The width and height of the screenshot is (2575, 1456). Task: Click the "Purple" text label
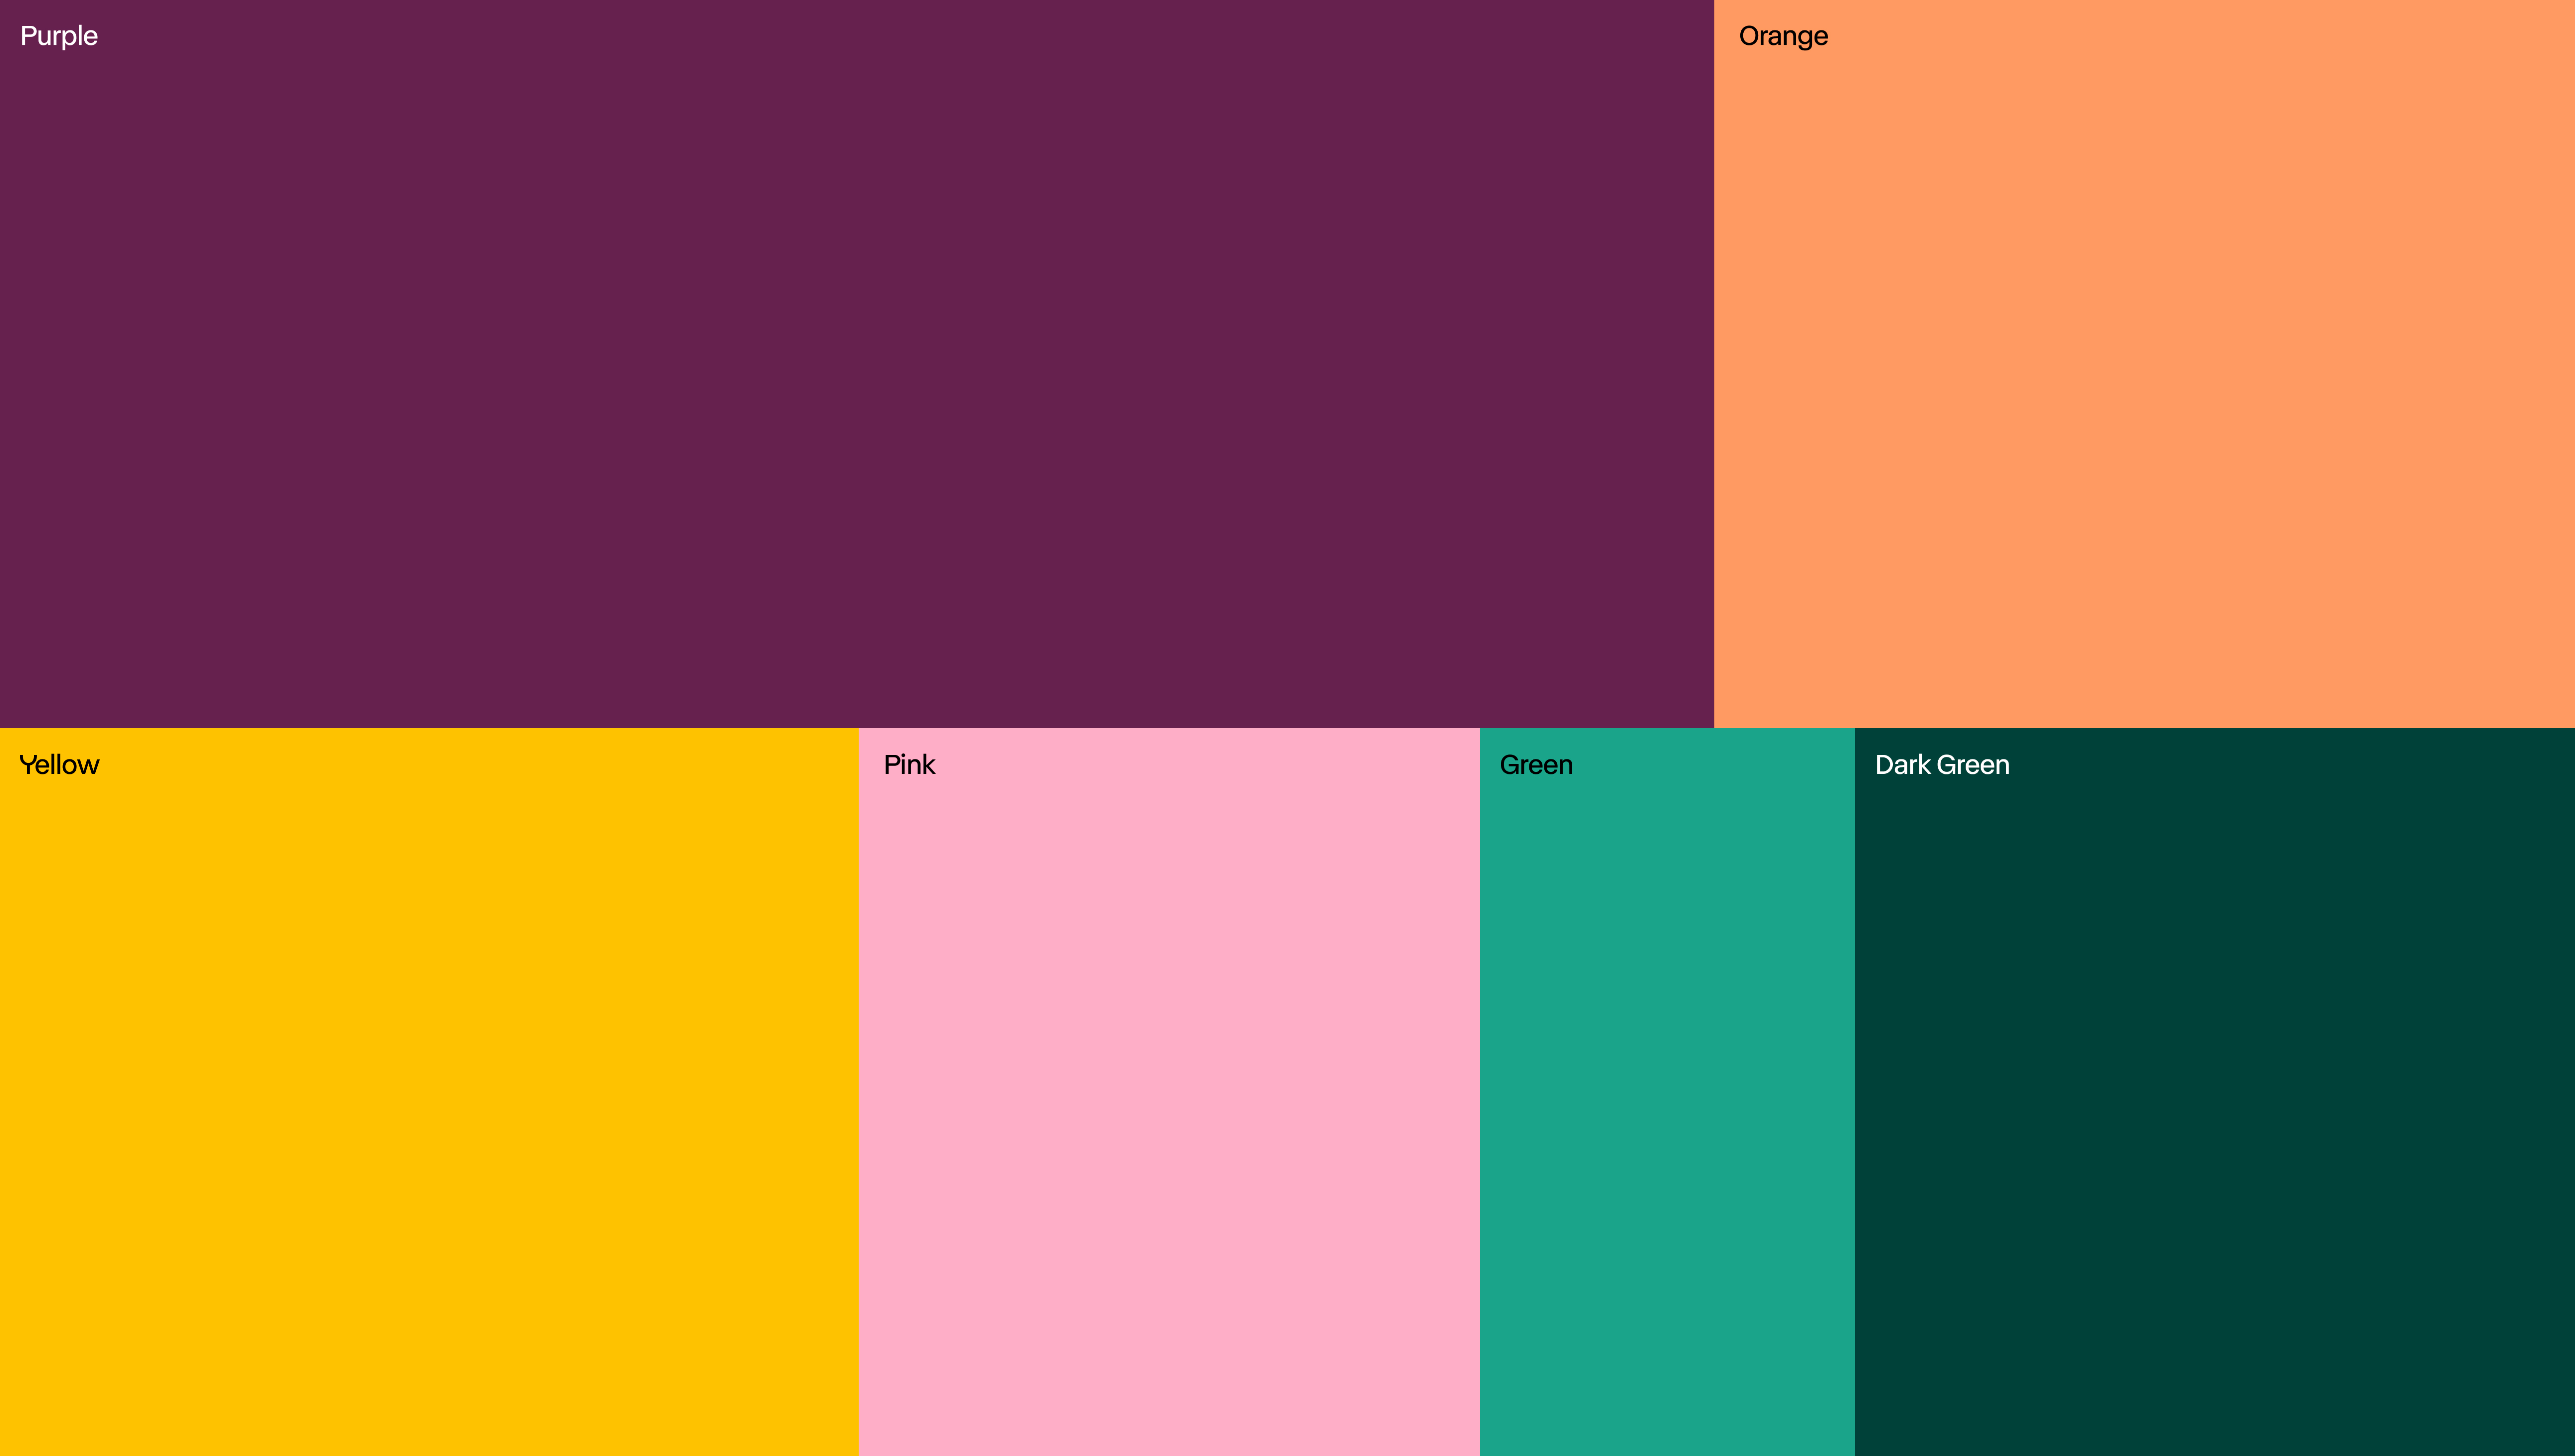click(x=59, y=37)
